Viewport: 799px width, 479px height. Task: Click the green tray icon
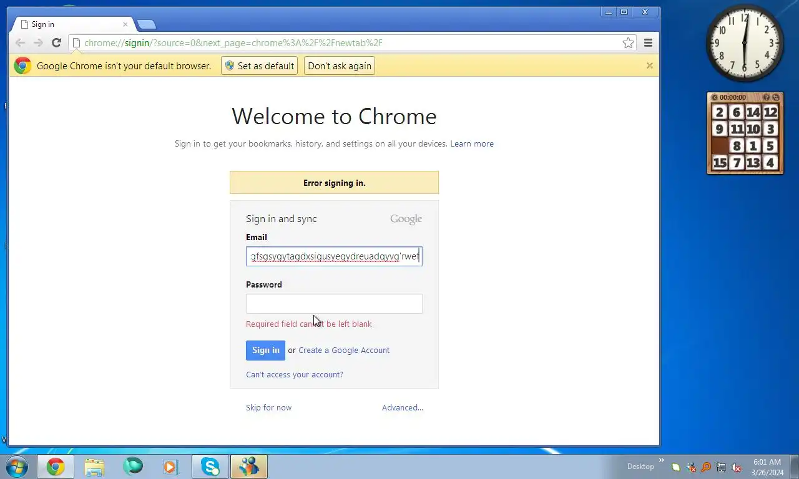676,467
